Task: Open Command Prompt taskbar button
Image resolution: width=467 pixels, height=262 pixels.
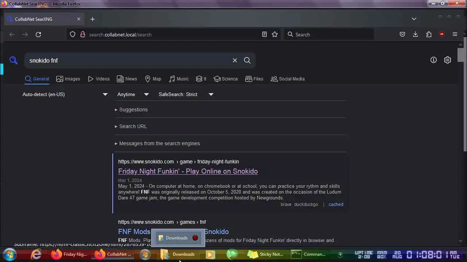Action: [309, 254]
